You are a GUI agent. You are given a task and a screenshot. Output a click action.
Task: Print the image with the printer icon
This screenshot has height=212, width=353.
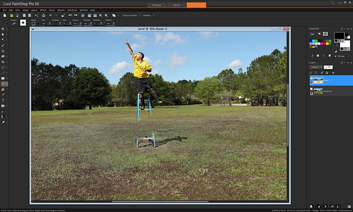click(44, 15)
